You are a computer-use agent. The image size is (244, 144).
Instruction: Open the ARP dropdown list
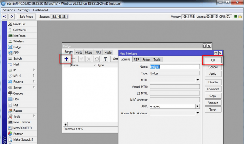click(x=197, y=106)
